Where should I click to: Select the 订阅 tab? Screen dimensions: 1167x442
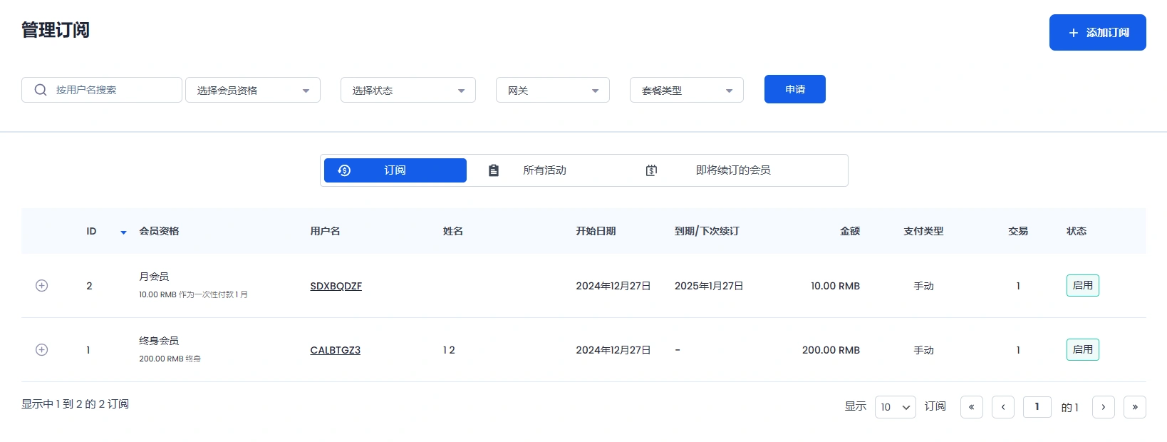395,170
